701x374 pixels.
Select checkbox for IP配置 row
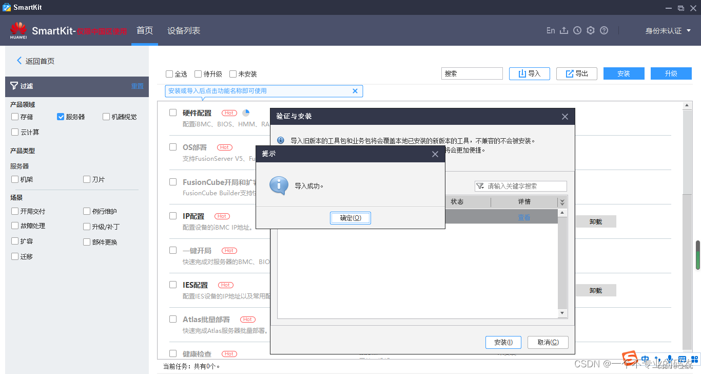click(x=173, y=216)
